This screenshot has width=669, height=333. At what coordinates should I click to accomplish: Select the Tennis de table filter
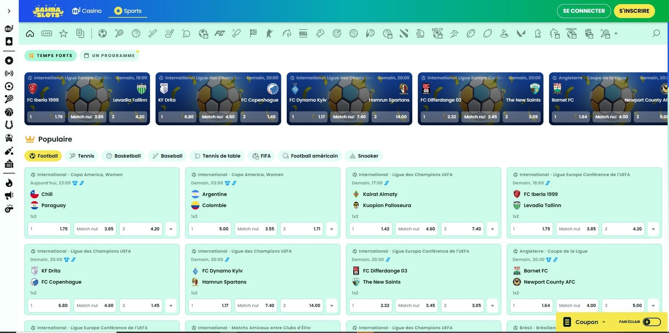click(217, 156)
